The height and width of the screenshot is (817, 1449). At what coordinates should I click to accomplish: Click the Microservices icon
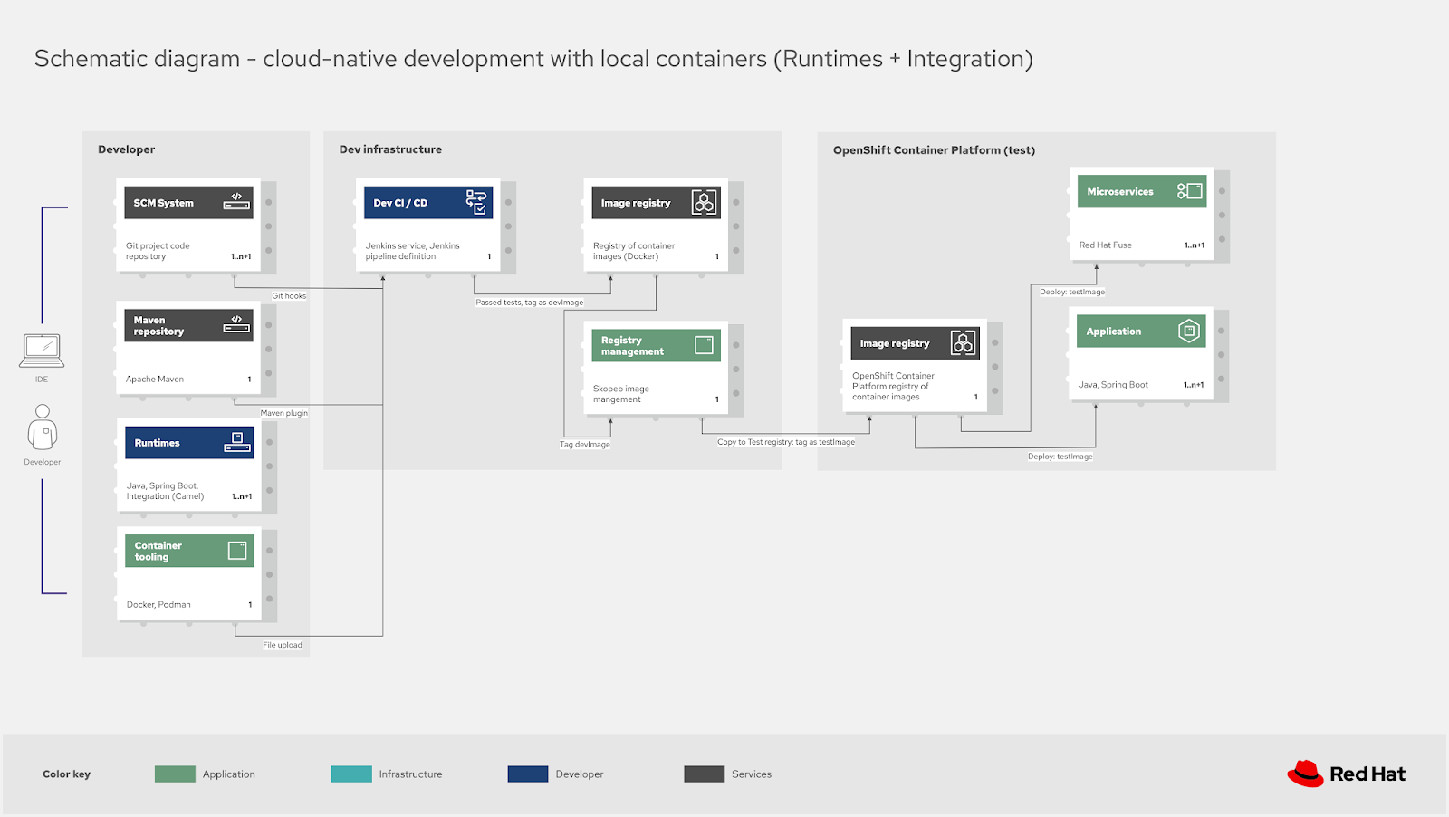click(1189, 191)
